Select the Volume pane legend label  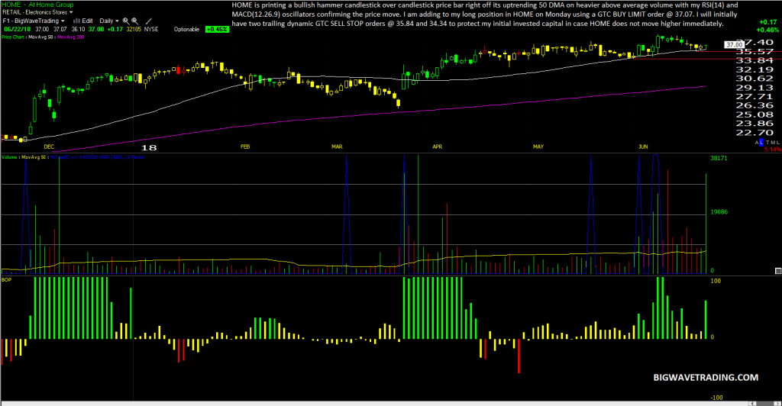[x=9, y=157]
